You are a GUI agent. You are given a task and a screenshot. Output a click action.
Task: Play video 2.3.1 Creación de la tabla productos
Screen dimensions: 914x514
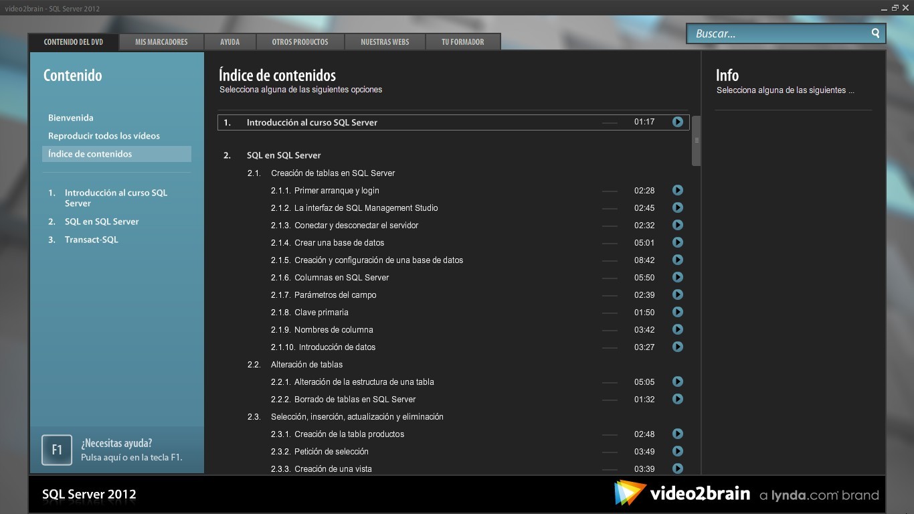678,434
